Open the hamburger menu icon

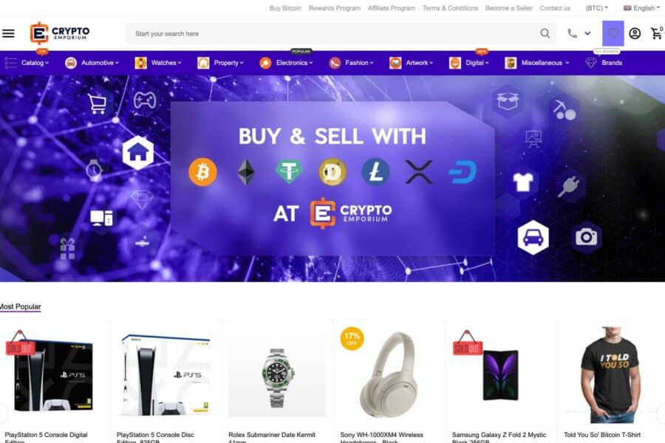point(8,33)
